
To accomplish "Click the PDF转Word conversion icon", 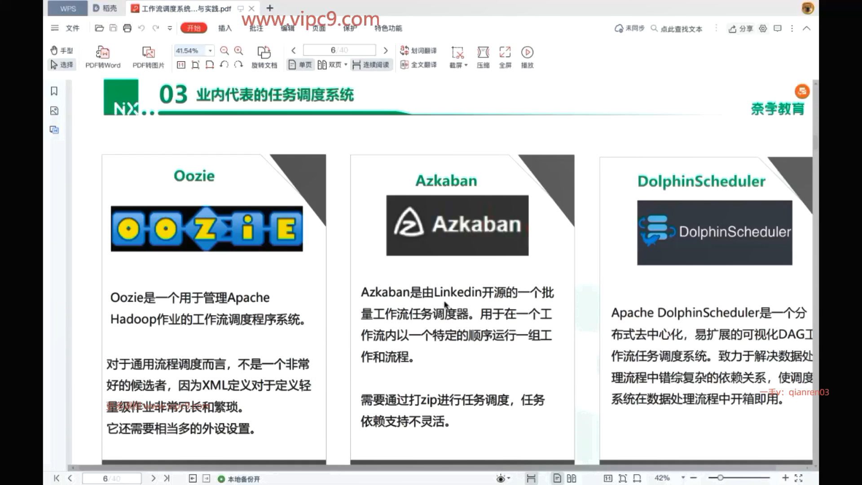I will coord(103,53).
